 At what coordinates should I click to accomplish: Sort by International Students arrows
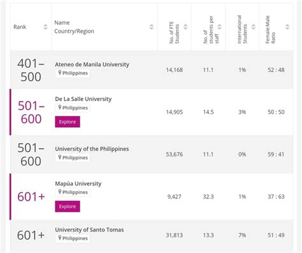254,27
